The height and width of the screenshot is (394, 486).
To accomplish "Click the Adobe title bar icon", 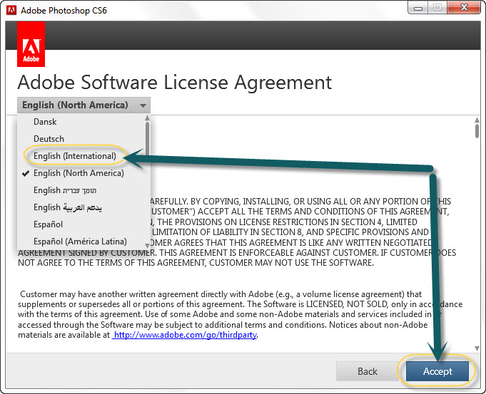I will 11,11.
